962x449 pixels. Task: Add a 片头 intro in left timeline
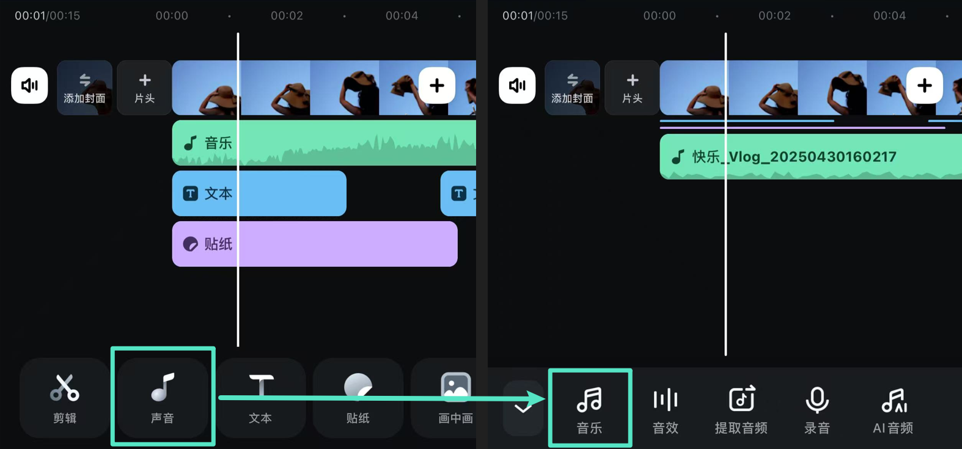(x=144, y=88)
